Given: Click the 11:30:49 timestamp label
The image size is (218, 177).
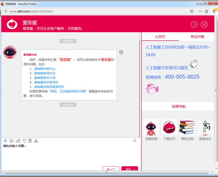Looking at the screenshot, I should pos(68,105).
